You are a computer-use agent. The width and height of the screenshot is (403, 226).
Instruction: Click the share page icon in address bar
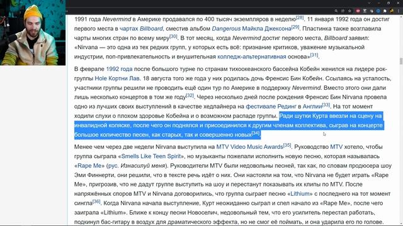[x=343, y=11]
